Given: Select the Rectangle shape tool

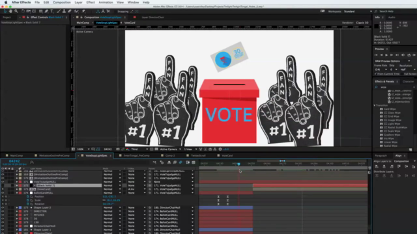Looking at the screenshot, I should (40, 11).
